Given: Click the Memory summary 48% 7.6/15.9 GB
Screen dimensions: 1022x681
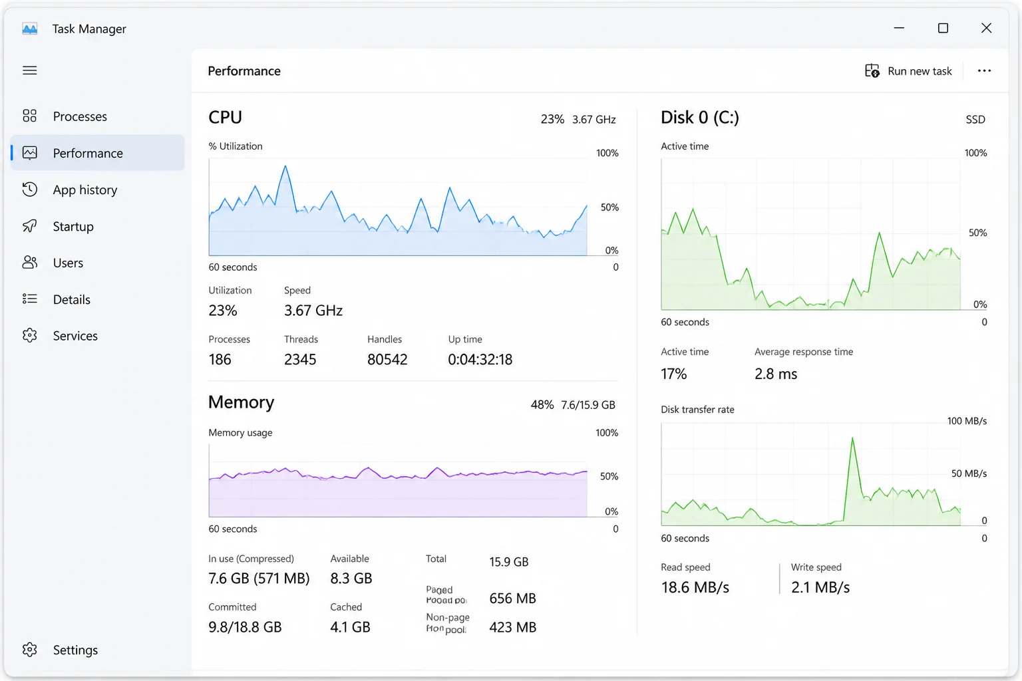Looking at the screenshot, I should click(573, 405).
